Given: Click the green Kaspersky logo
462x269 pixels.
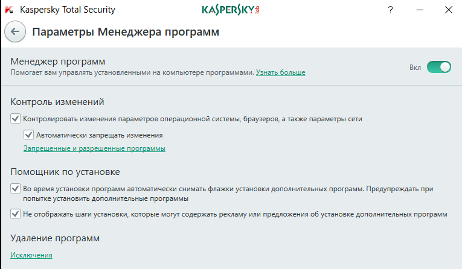Looking at the screenshot, I should 231,10.
